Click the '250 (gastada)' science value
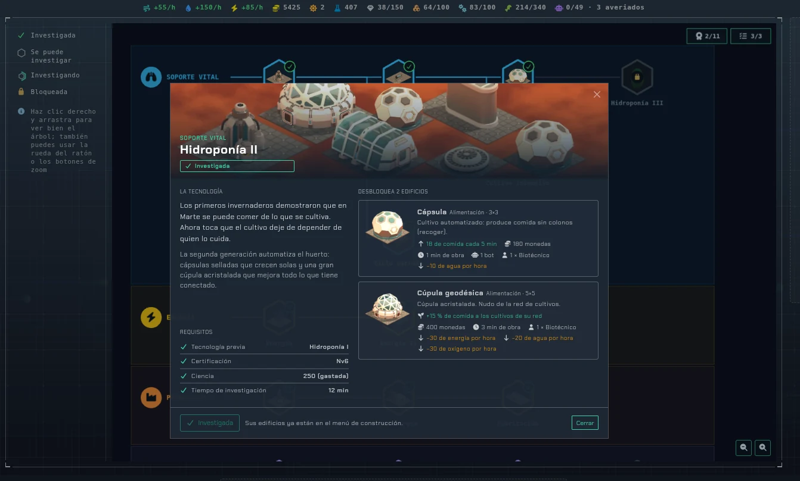The height and width of the screenshot is (481, 800). 326,376
